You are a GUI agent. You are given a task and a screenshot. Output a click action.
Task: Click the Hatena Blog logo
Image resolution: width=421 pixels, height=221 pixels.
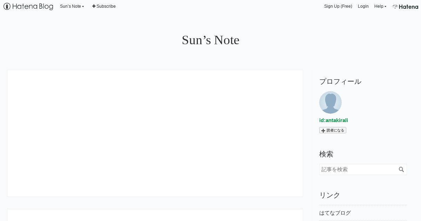click(x=28, y=6)
